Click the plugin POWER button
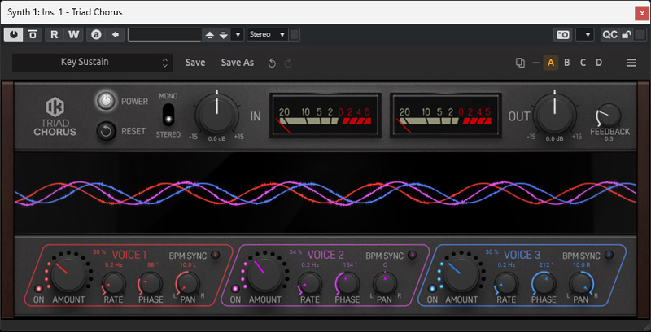 [105, 101]
